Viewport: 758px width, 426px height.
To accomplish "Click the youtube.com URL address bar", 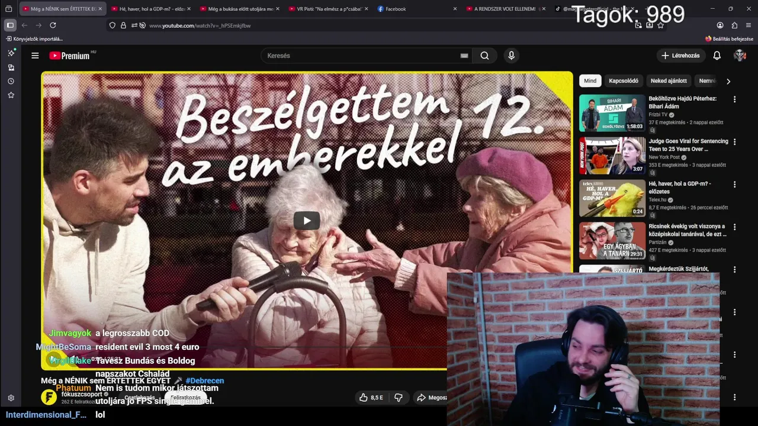I will (x=200, y=25).
